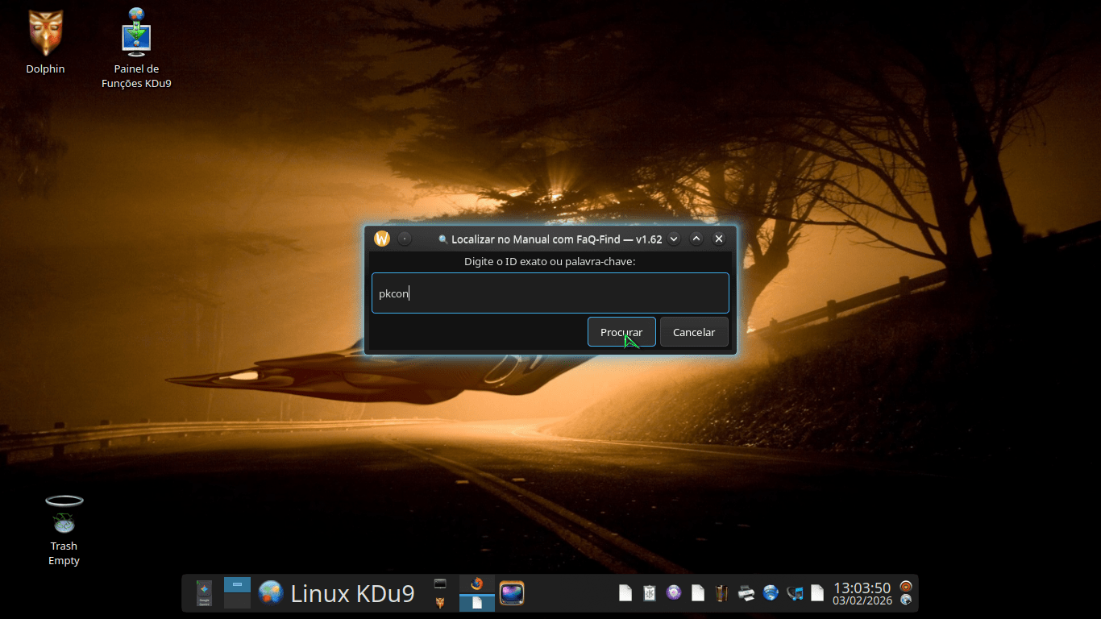The width and height of the screenshot is (1101, 619).
Task: Open the FaQ-Find window menu icon
Action: coord(382,239)
